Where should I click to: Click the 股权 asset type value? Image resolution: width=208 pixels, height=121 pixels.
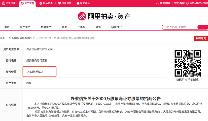pyautogui.click(x=29, y=83)
